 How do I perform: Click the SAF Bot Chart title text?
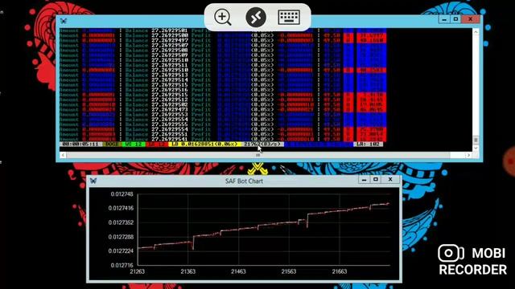point(244,181)
